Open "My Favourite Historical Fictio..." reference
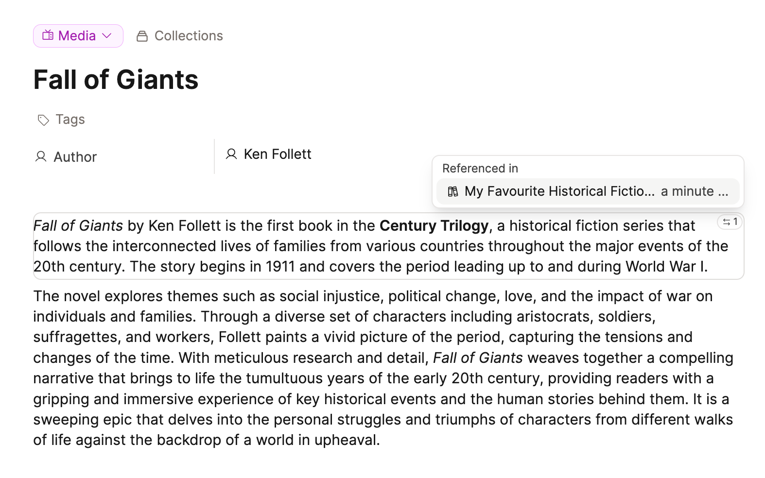 [559, 191]
